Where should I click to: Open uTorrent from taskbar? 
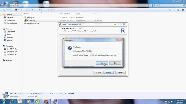tap(37, 101)
